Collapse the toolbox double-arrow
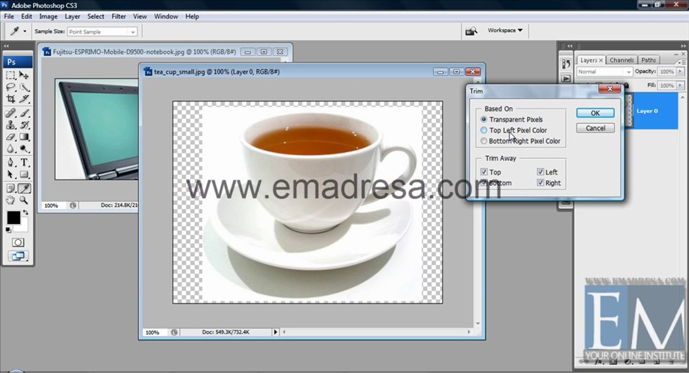 [6, 46]
